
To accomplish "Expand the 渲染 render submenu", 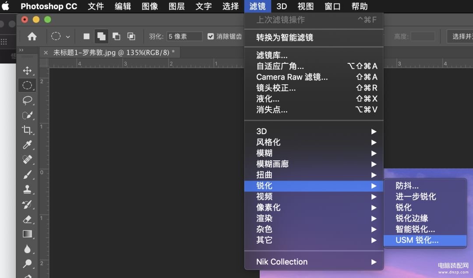I will click(x=314, y=219).
